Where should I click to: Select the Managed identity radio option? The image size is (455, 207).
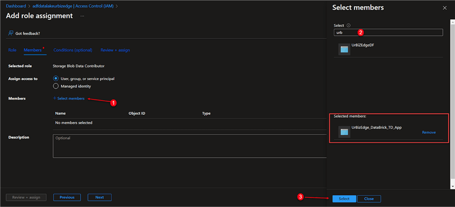click(x=56, y=86)
